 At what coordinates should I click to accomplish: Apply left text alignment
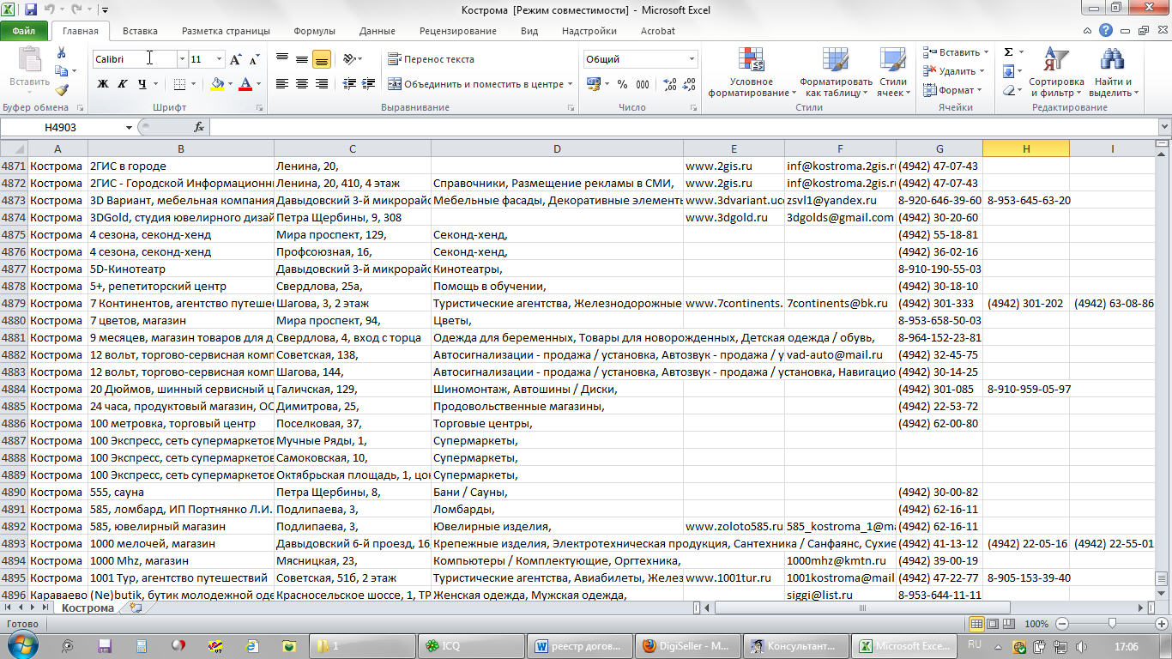pos(282,84)
